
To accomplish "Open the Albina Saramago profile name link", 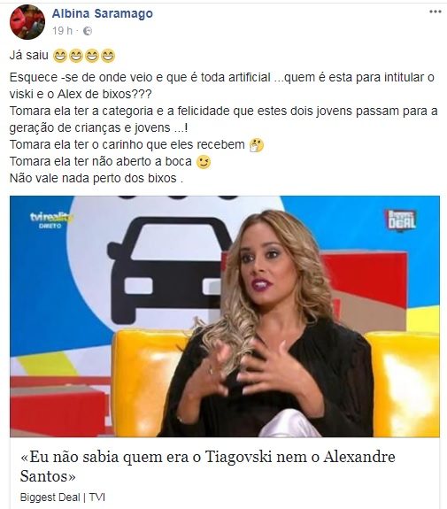I will click(x=103, y=13).
